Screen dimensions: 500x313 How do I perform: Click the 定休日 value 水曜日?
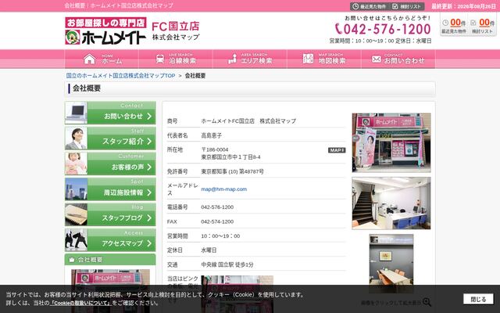pyautogui.click(x=209, y=250)
